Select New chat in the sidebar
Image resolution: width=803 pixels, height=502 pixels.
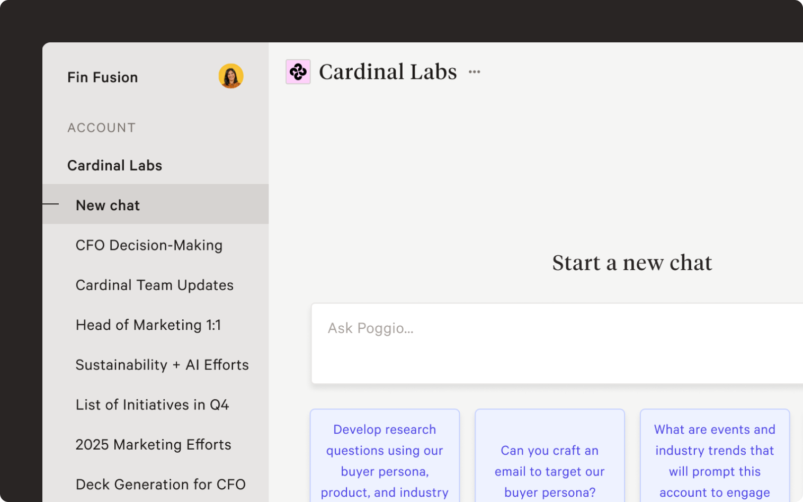pyautogui.click(x=108, y=205)
